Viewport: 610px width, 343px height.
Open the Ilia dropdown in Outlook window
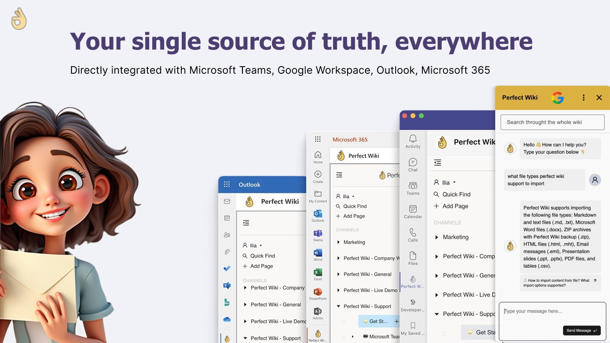tap(252, 245)
